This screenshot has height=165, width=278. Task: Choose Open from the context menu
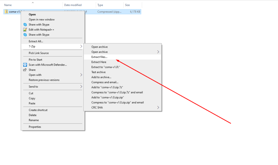tap(32, 15)
